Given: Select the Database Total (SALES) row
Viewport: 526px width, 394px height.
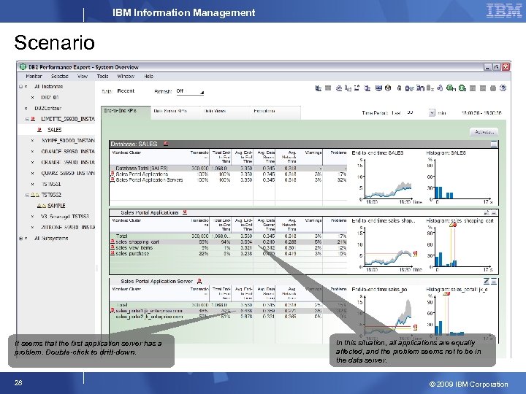Looking at the screenshot, I should [229, 169].
